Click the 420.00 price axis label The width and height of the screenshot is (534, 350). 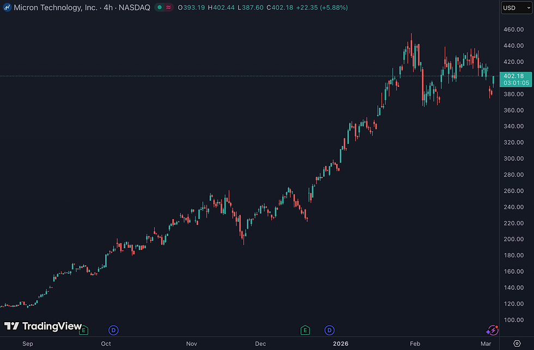[513, 62]
